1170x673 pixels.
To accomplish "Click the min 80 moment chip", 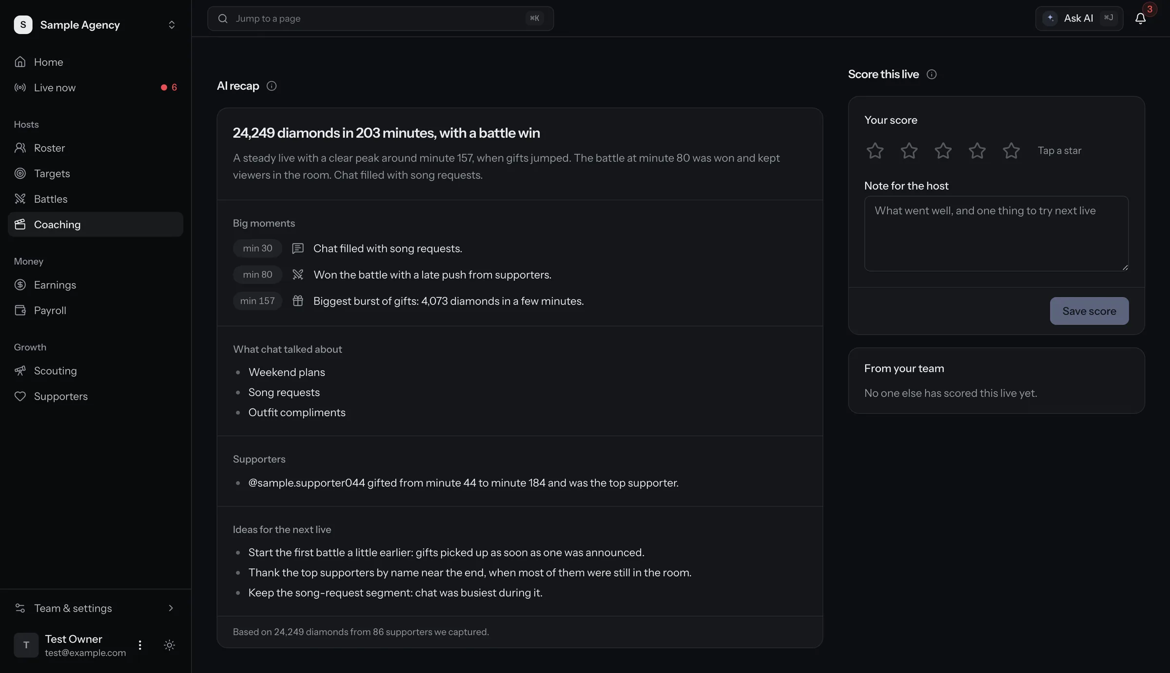I will [257, 275].
